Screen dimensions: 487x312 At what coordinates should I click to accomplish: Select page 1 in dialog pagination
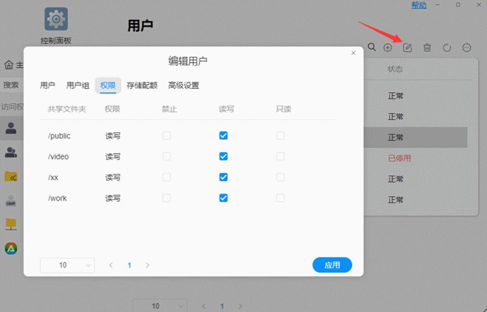coord(129,265)
